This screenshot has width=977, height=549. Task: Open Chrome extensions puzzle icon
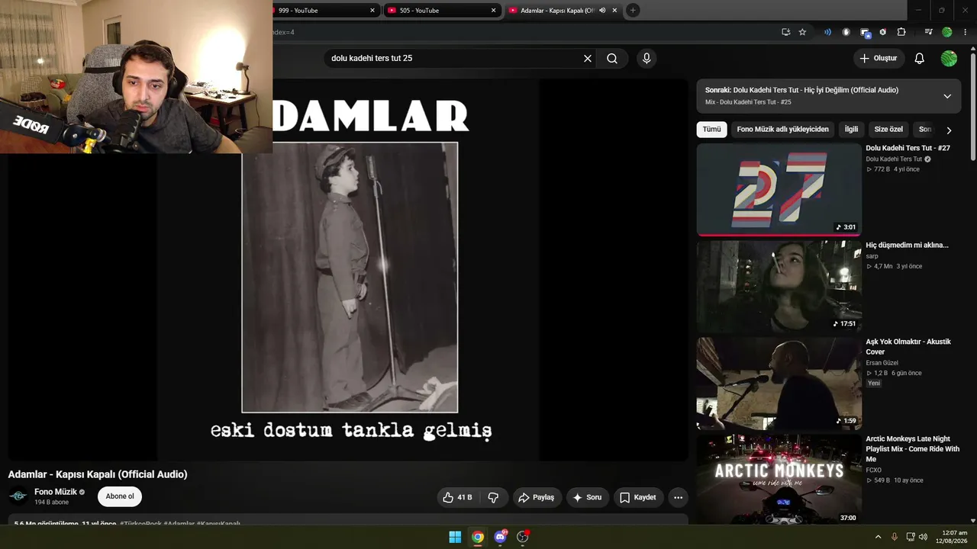[x=901, y=32]
